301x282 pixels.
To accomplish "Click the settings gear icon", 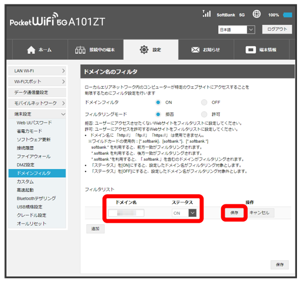I will 143,50.
